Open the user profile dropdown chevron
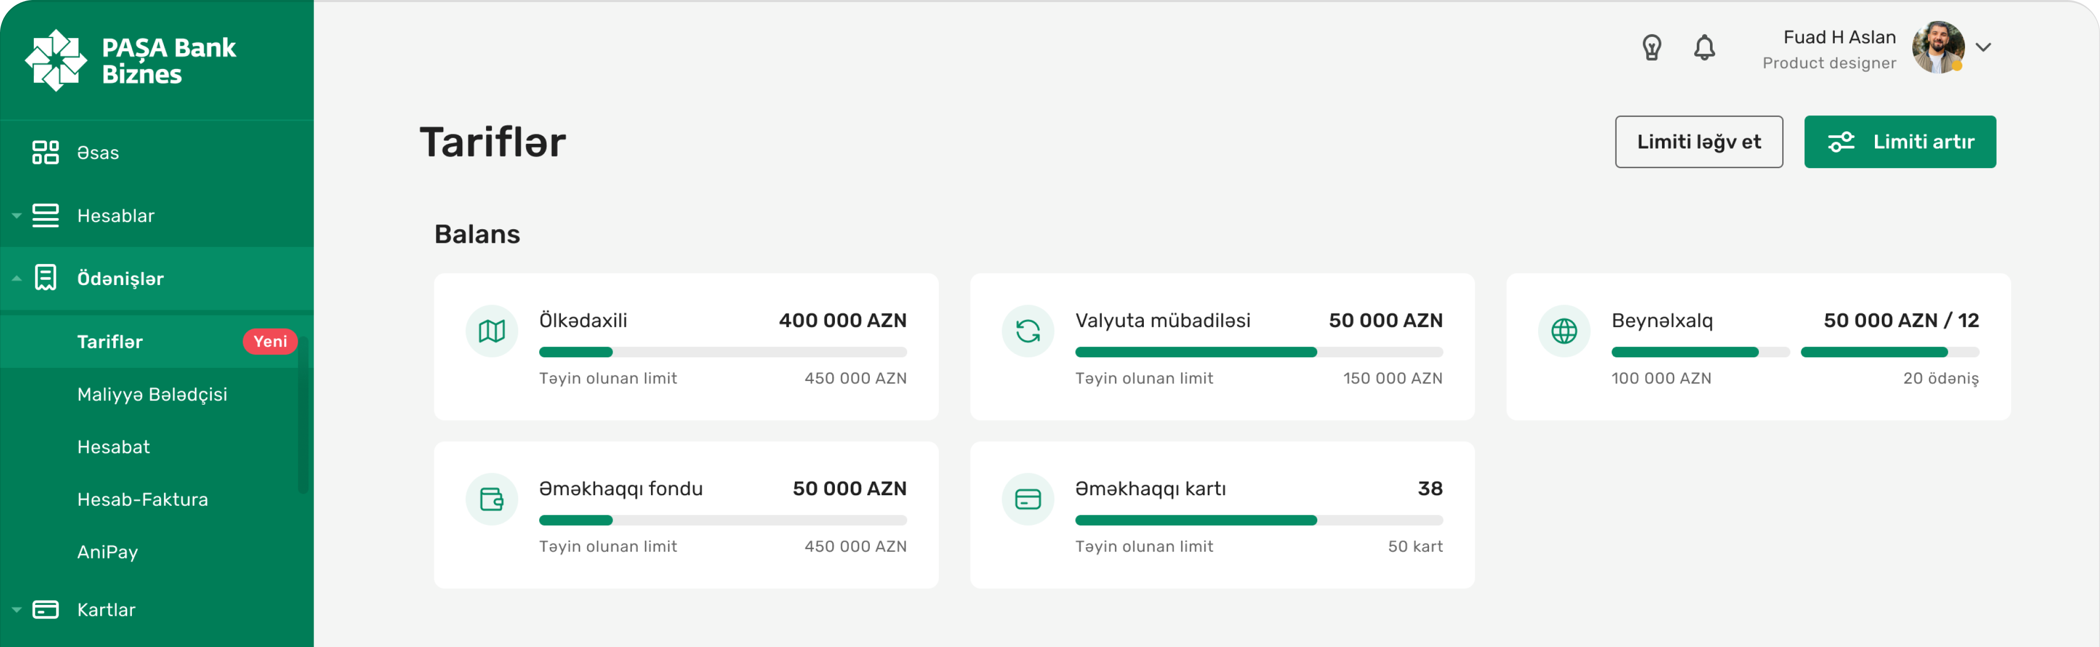The height and width of the screenshot is (647, 2100). (1984, 47)
